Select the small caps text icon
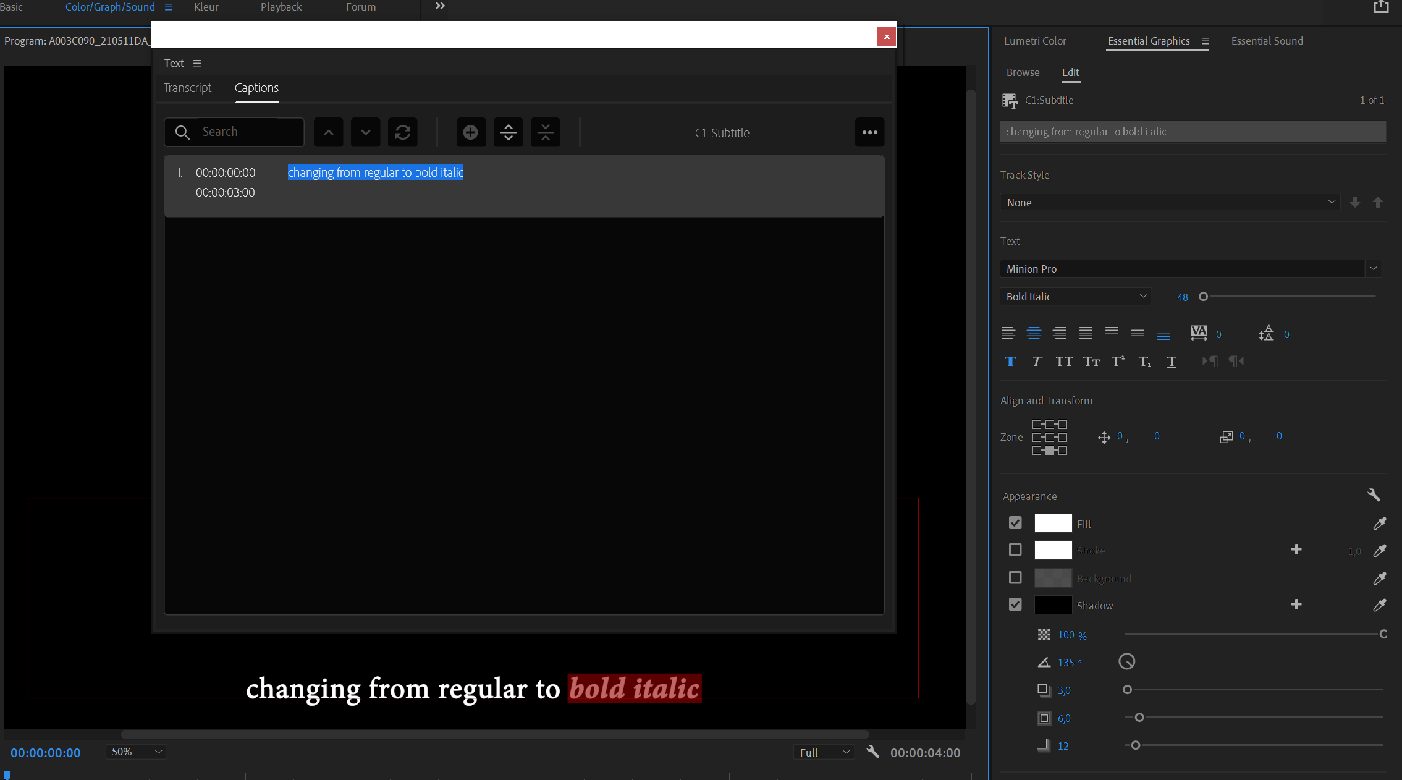The image size is (1402, 780). pos(1091,361)
